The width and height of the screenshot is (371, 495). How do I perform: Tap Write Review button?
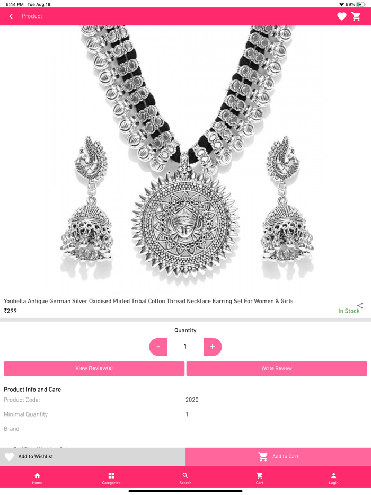pyautogui.click(x=277, y=368)
